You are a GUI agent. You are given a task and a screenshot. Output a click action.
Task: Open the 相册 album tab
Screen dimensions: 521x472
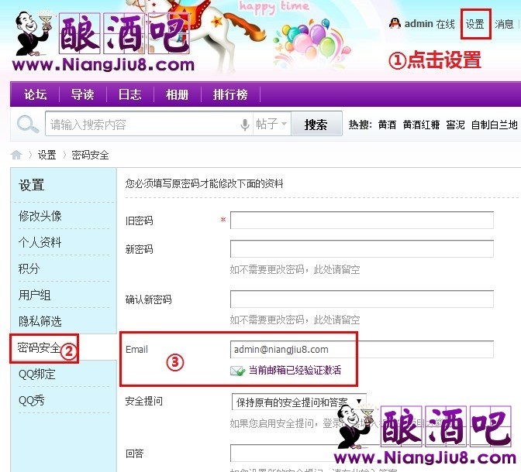tap(177, 94)
